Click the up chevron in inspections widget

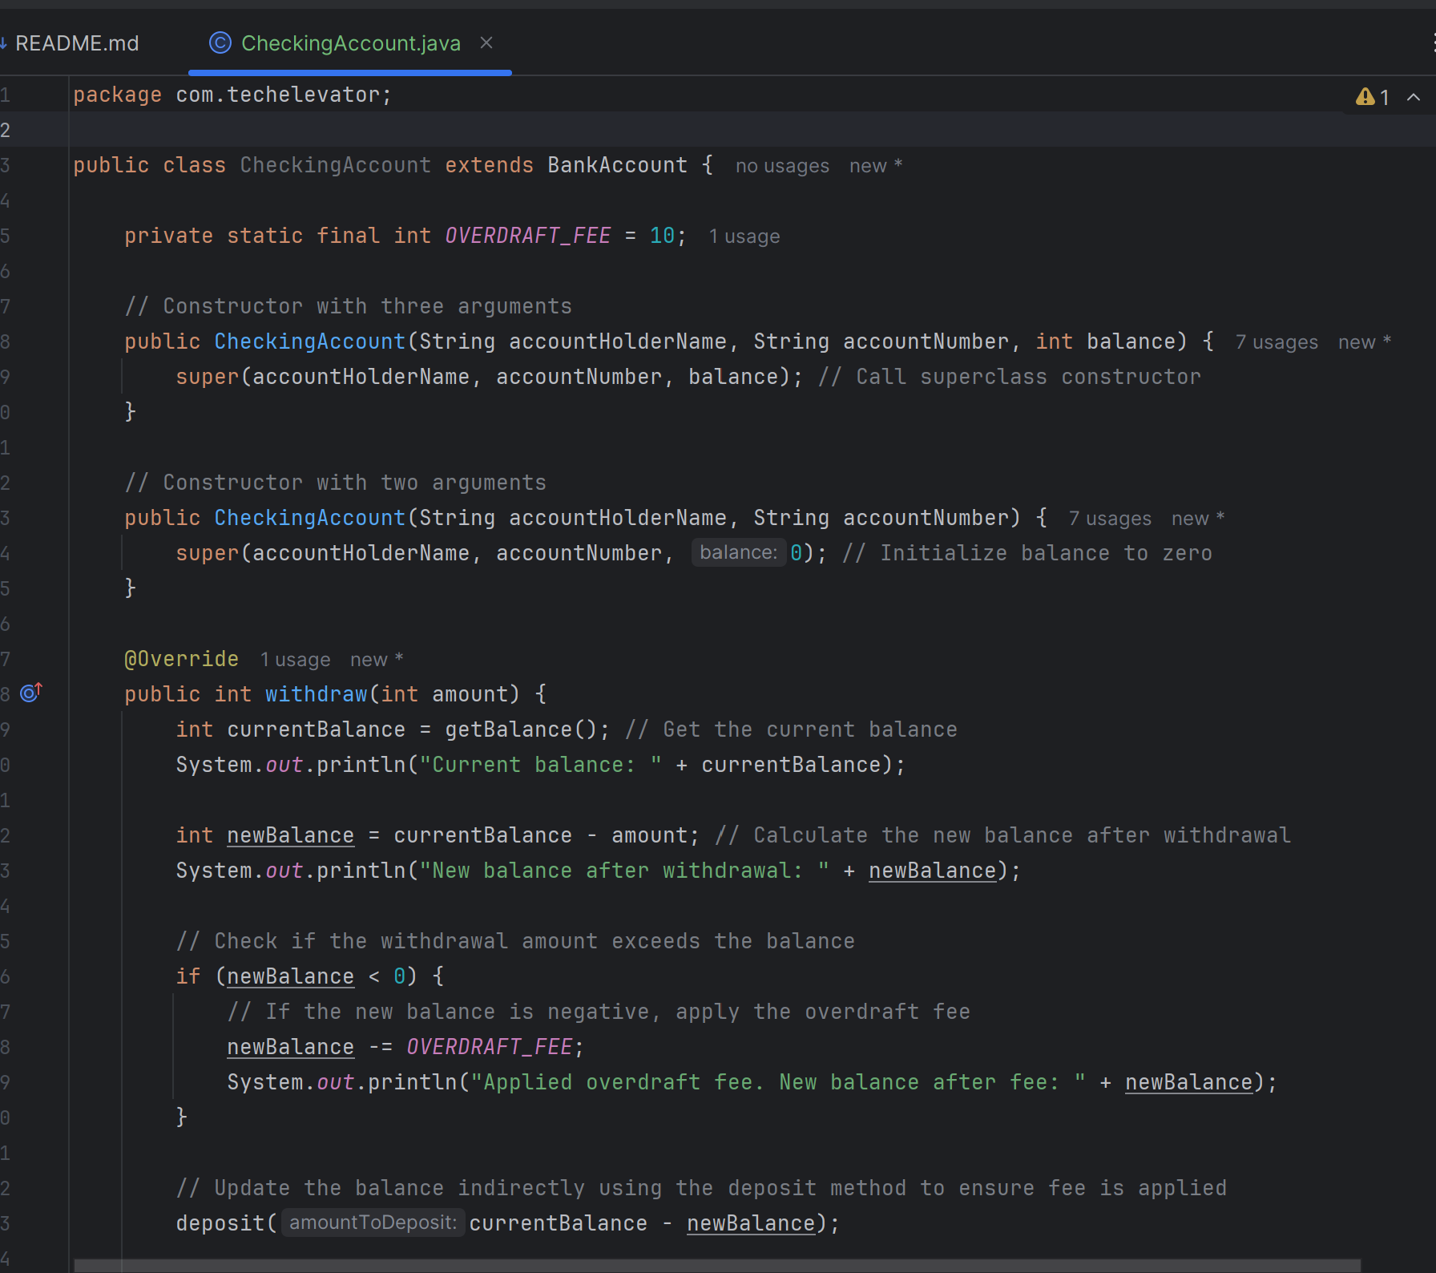1413,97
